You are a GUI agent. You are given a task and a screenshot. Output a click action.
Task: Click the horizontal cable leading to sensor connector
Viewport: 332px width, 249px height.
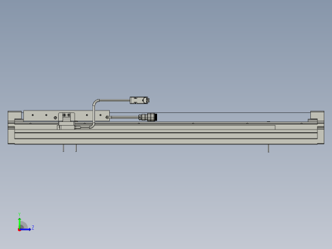[114, 100]
